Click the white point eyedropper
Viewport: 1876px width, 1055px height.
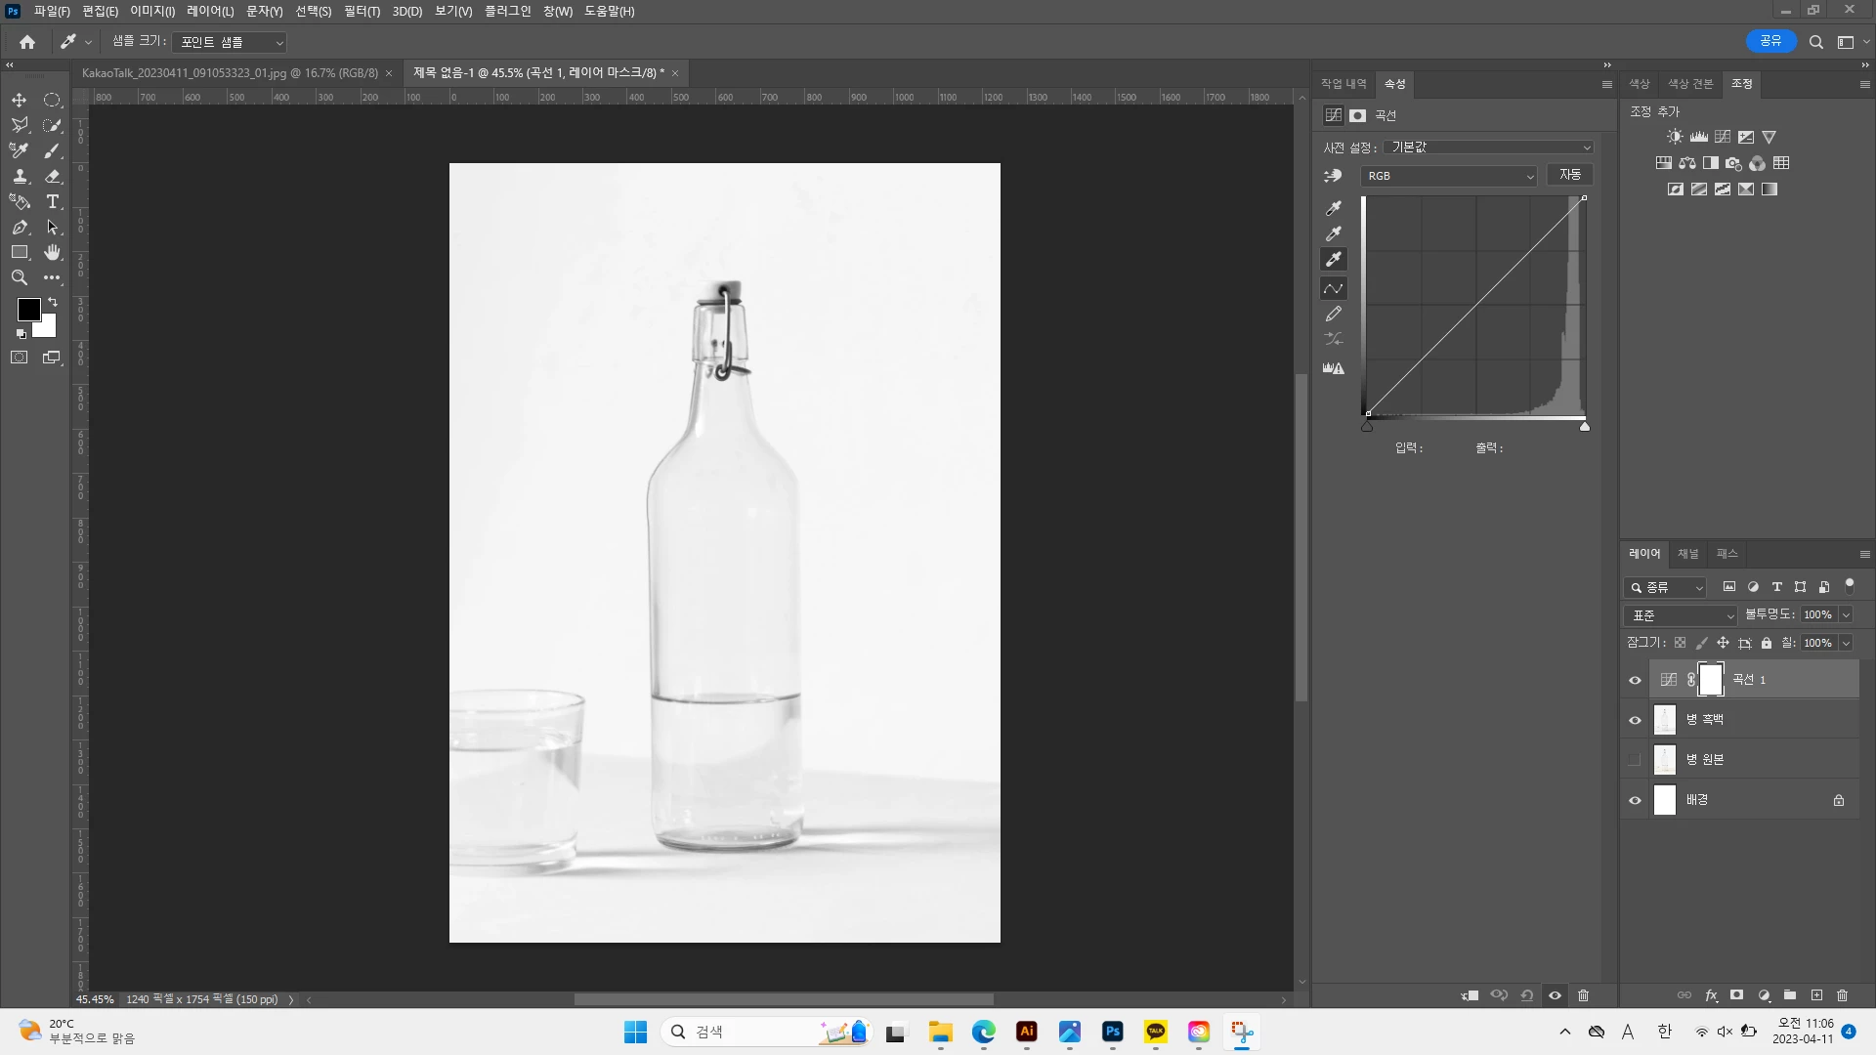point(1334,259)
